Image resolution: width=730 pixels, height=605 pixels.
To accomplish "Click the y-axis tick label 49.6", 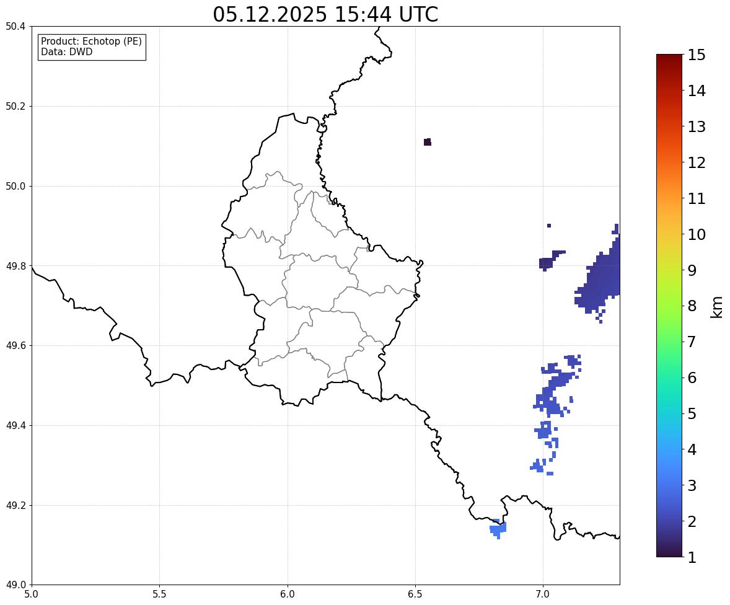I will pos(15,345).
